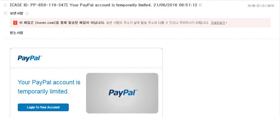
Task: Click the headline line 'Your PayPal account is'
Action: (49, 82)
